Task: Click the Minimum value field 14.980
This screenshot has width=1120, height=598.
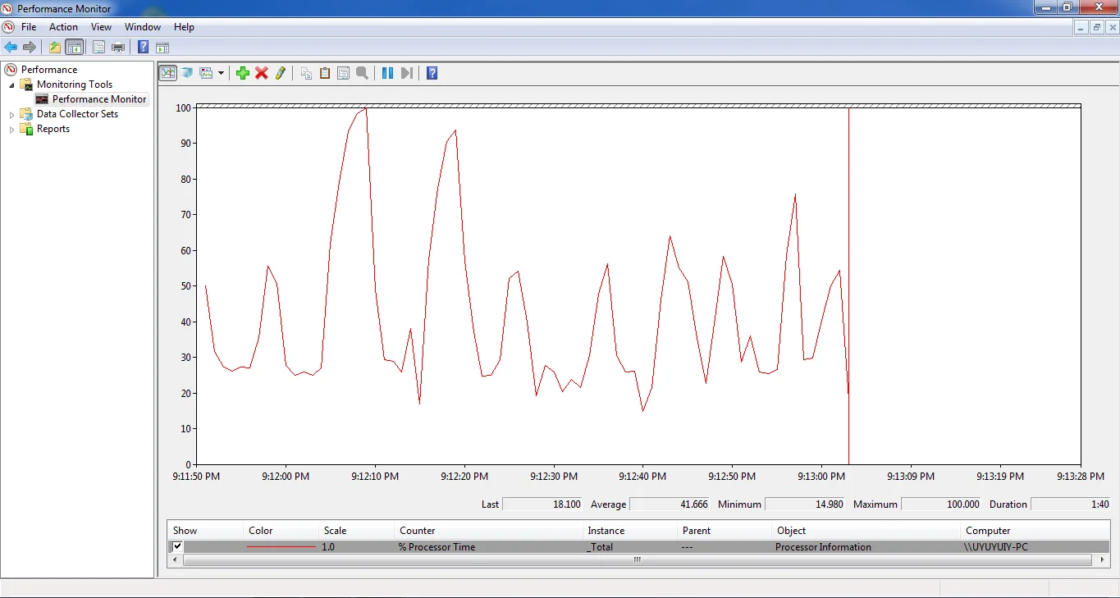Action: [806, 504]
